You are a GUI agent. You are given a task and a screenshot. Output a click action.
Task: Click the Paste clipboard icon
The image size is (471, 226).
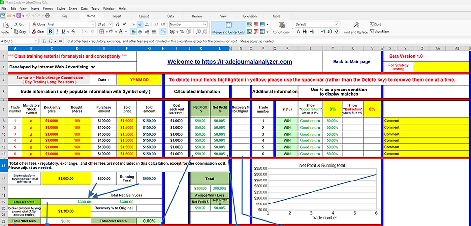[5, 26]
